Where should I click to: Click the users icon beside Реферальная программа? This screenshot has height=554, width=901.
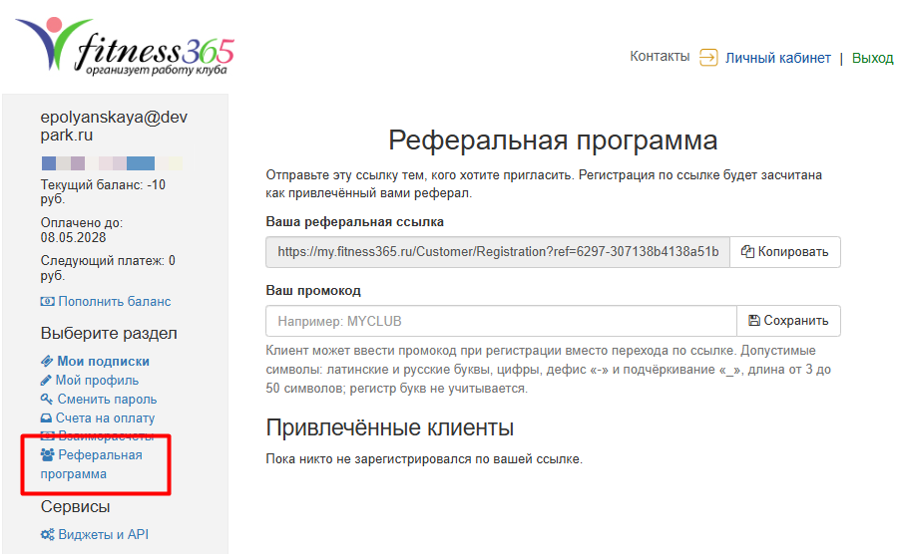pyautogui.click(x=47, y=454)
